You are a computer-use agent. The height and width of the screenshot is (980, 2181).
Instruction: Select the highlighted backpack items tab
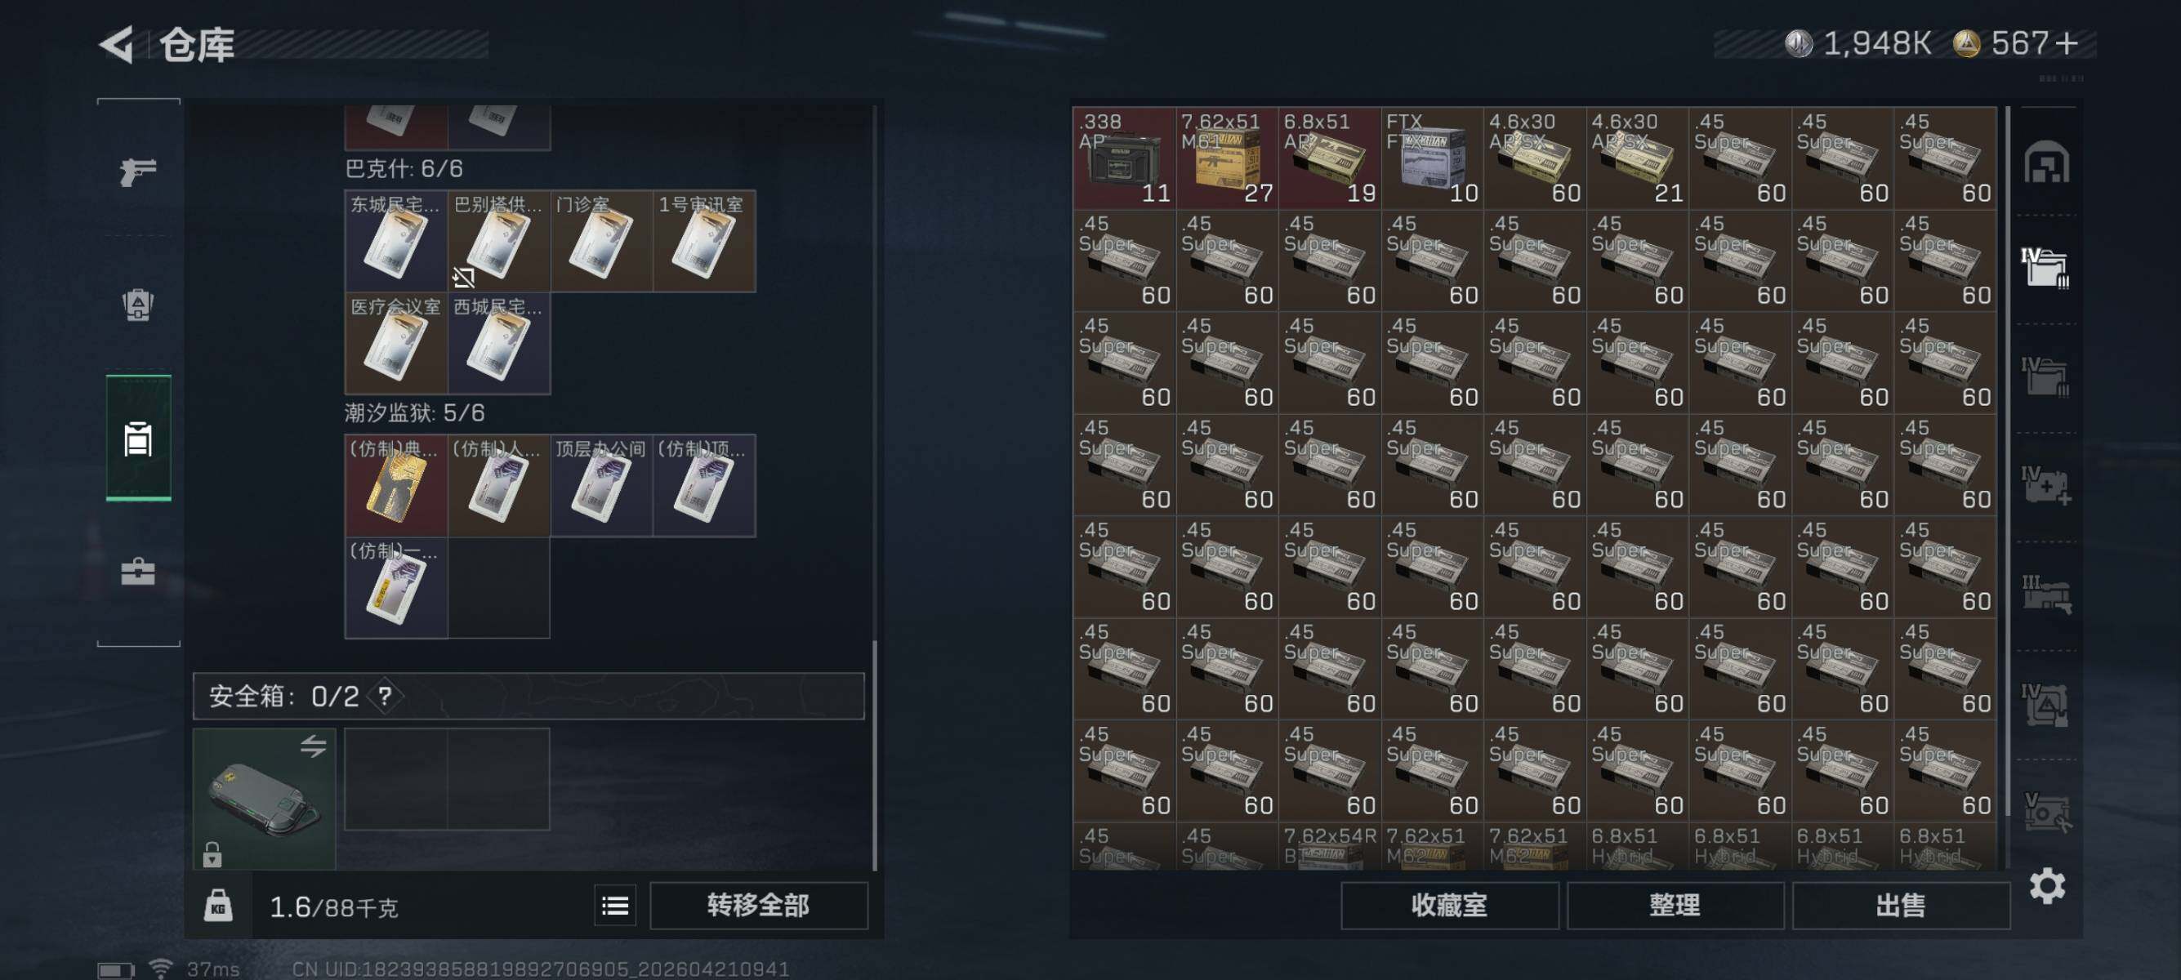pos(138,439)
